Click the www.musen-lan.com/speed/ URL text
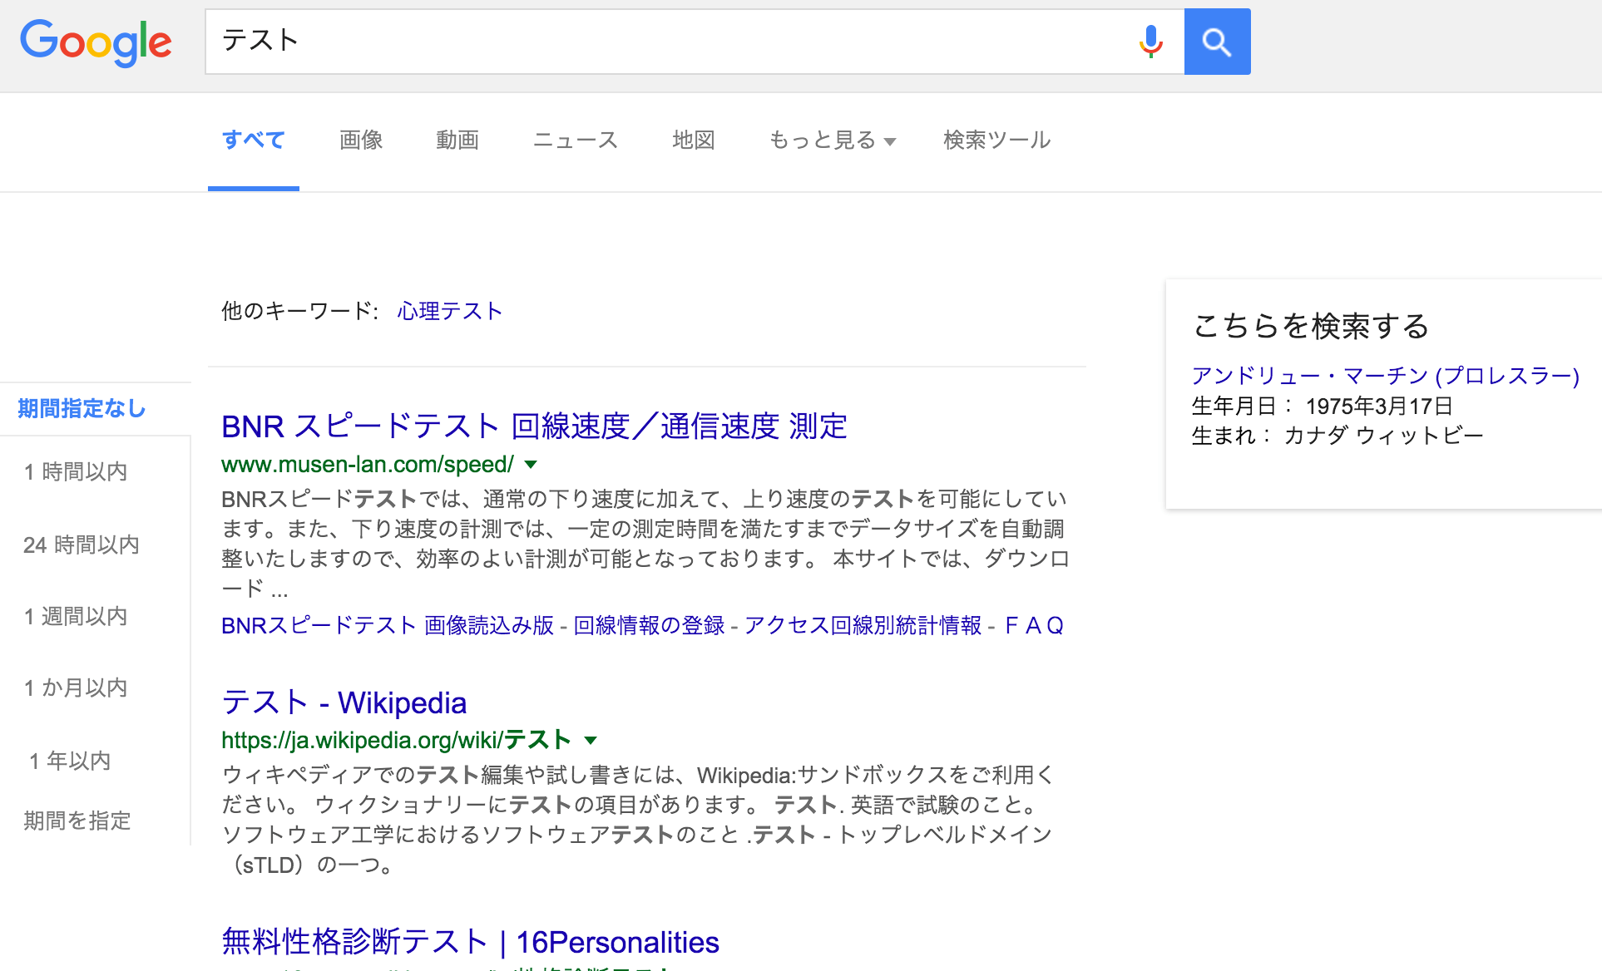 (x=368, y=464)
